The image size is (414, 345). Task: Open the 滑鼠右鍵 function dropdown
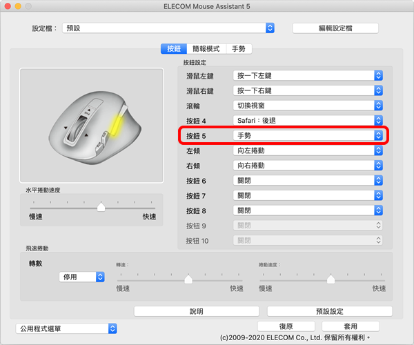point(308,91)
